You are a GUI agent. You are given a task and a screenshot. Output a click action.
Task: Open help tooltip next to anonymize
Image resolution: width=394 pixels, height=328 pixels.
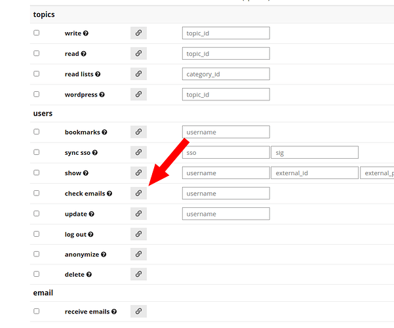pyautogui.click(x=104, y=255)
